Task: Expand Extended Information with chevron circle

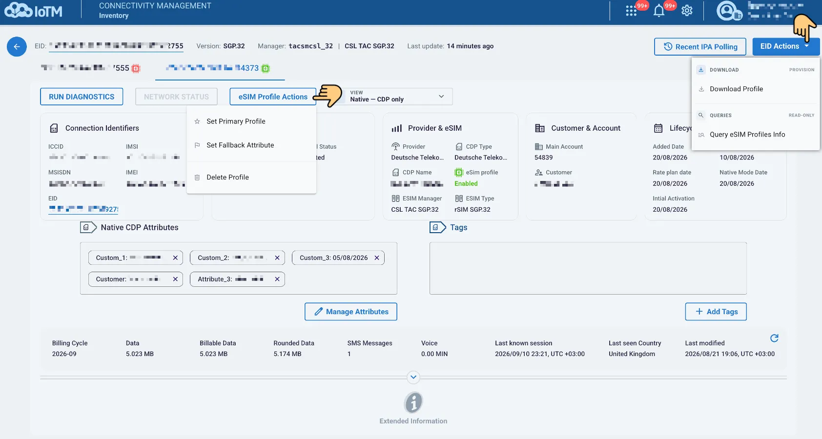Action: pos(413,377)
